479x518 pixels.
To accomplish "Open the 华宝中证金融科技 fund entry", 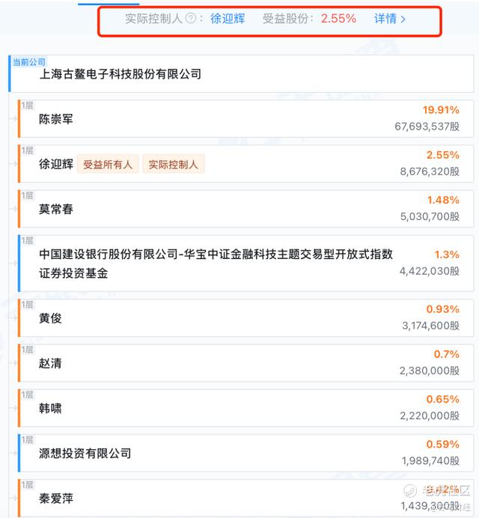I will (216, 263).
